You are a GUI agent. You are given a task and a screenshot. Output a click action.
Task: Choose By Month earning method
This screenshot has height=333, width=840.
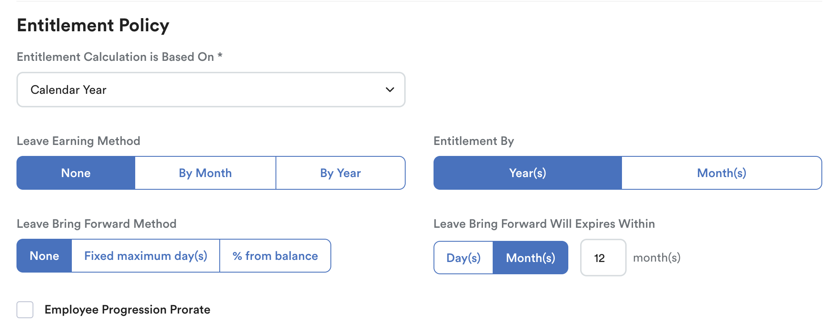(205, 173)
